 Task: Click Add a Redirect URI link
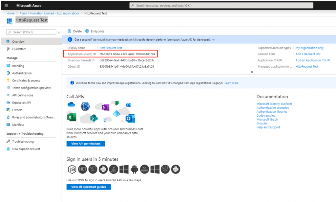click(308, 54)
